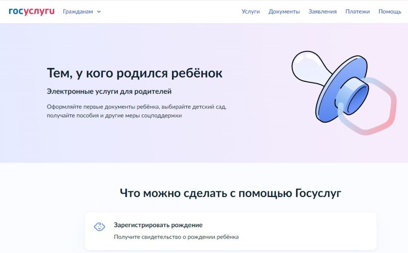Viewport: 408px width, 253px height.
Task: Select the birth registration service card
Action: (x=232, y=231)
